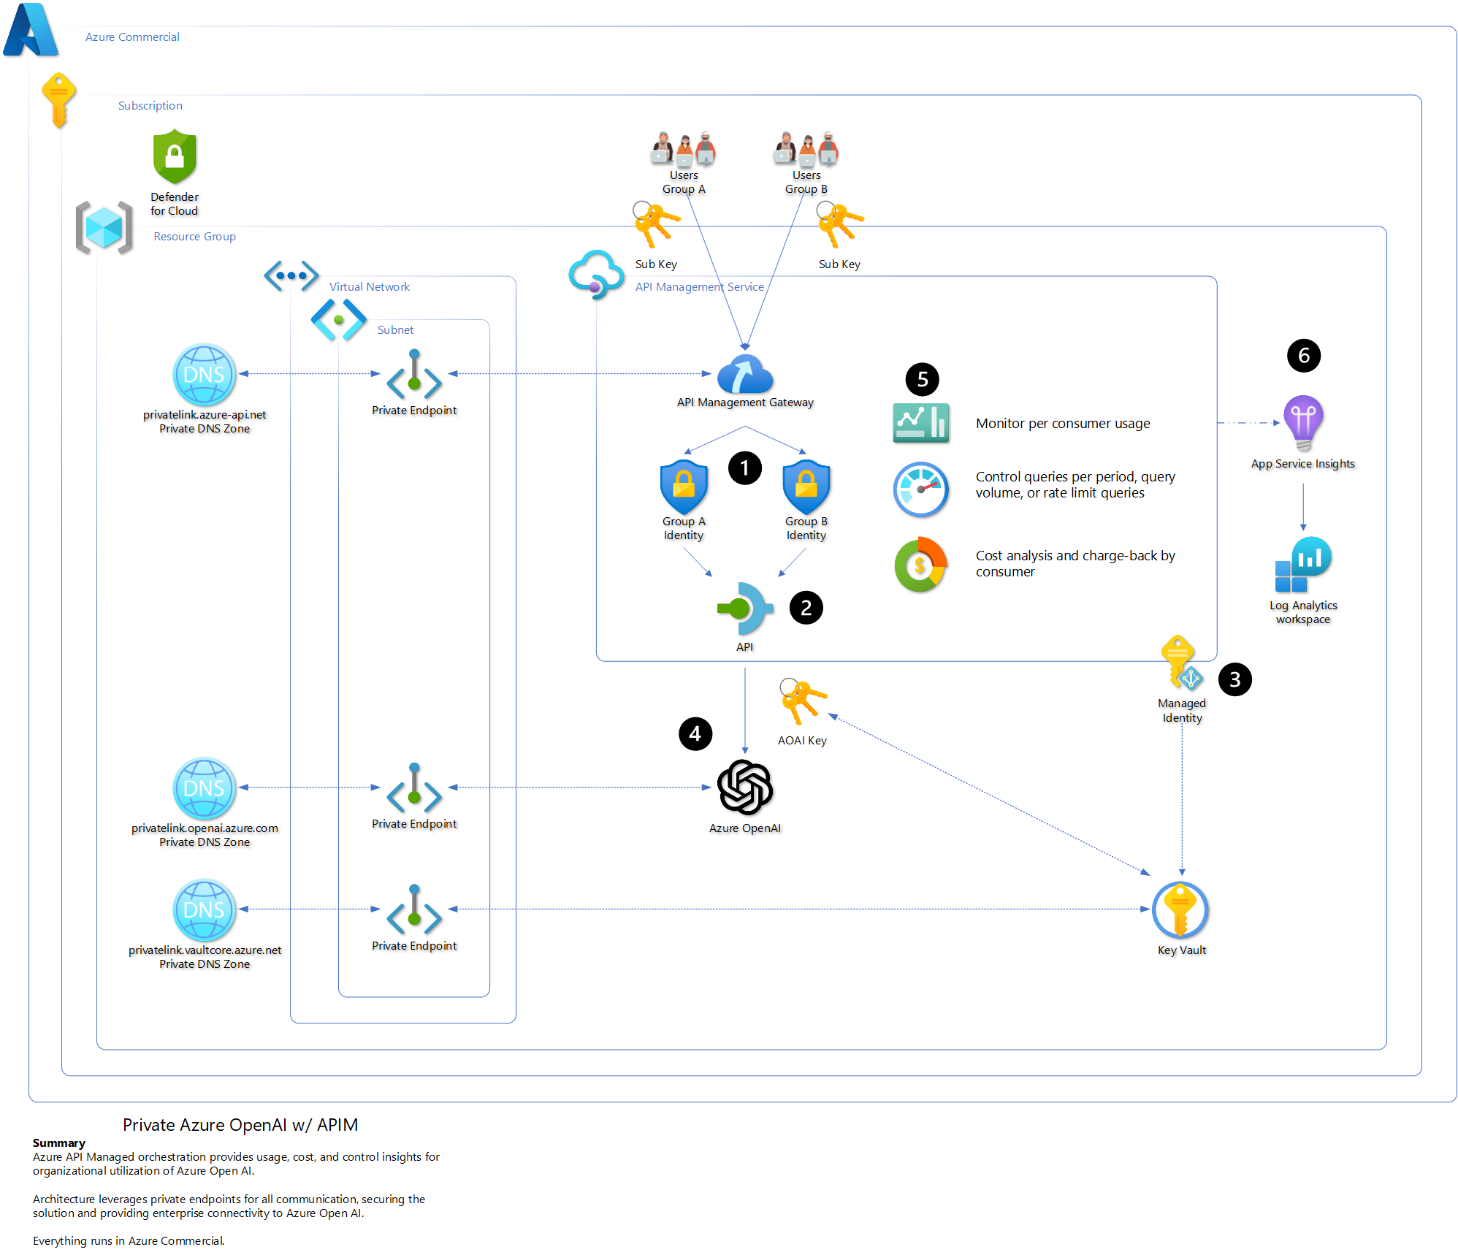The height and width of the screenshot is (1255, 1458).
Task: Click the App Service Insights icon
Action: [1303, 423]
